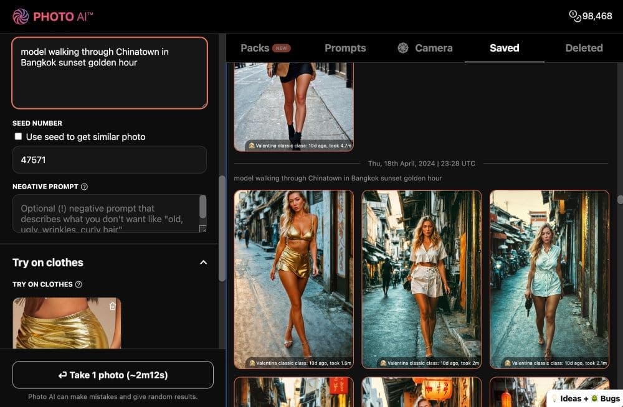Viewport: 623px width, 407px height.
Task: Open the TRY ON CLOTHES help icon
Action: tap(78, 284)
